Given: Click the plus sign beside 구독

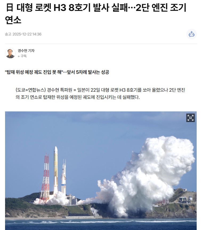Looking at the screenshot, I should click(19, 56).
